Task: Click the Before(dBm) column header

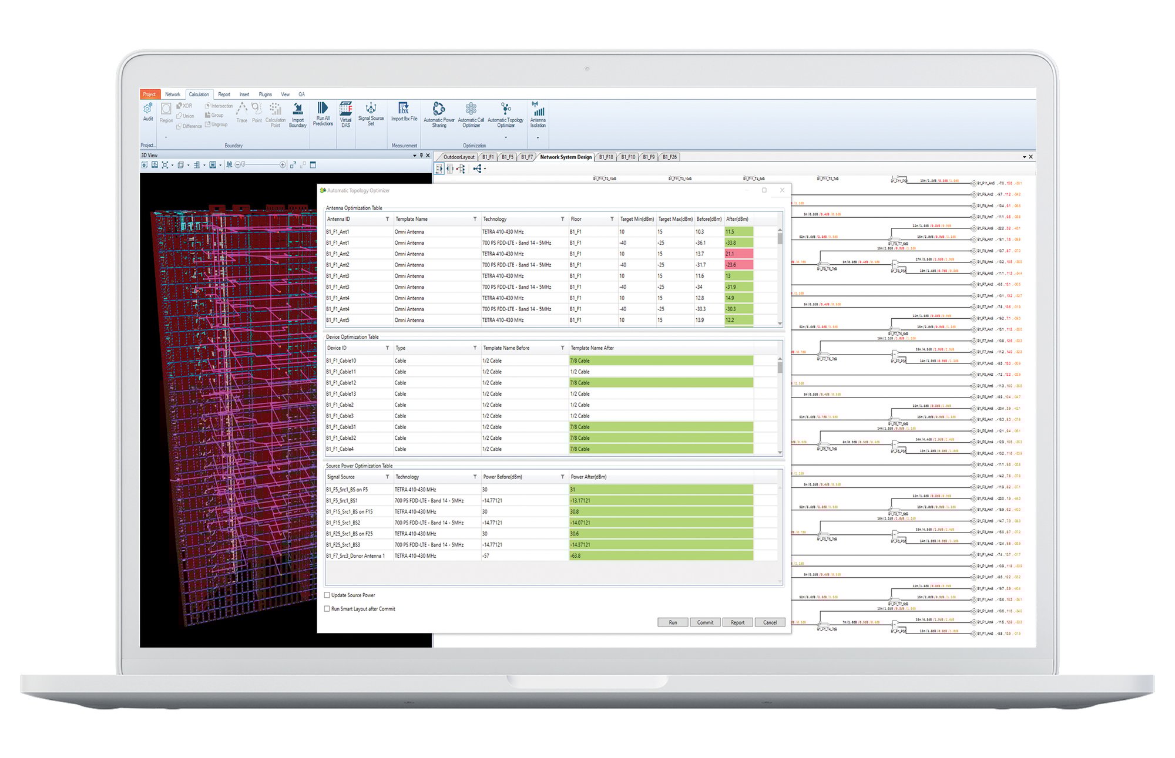Action: (709, 219)
